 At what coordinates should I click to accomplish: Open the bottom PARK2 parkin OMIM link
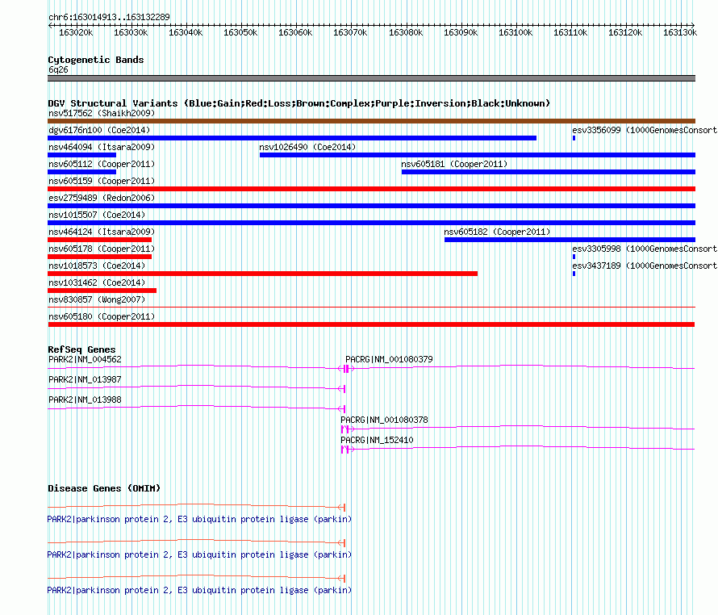coord(199,590)
